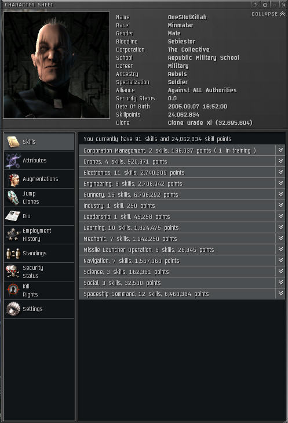Viewport: 288px width, 423px height.
Task: Open the Skills book icon
Action: point(13,142)
